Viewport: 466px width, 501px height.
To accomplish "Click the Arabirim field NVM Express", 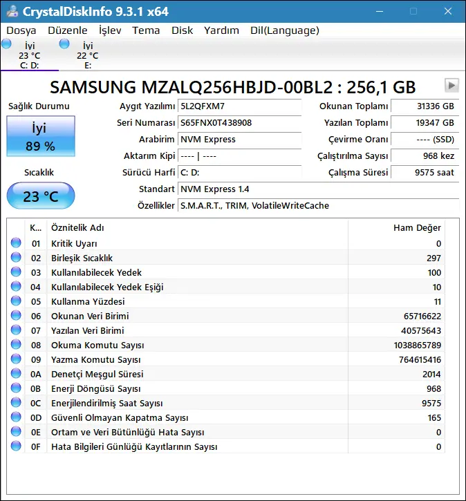I will [239, 140].
